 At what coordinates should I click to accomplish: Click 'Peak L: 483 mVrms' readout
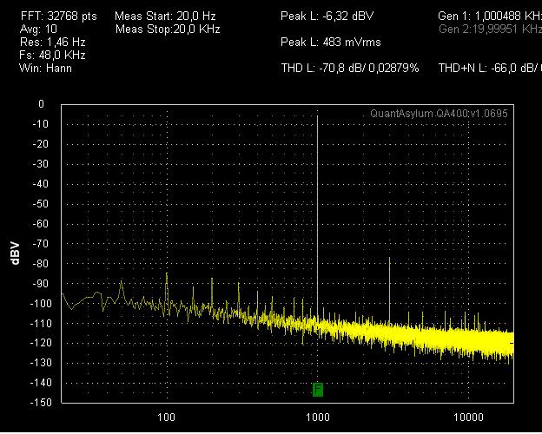tap(331, 43)
